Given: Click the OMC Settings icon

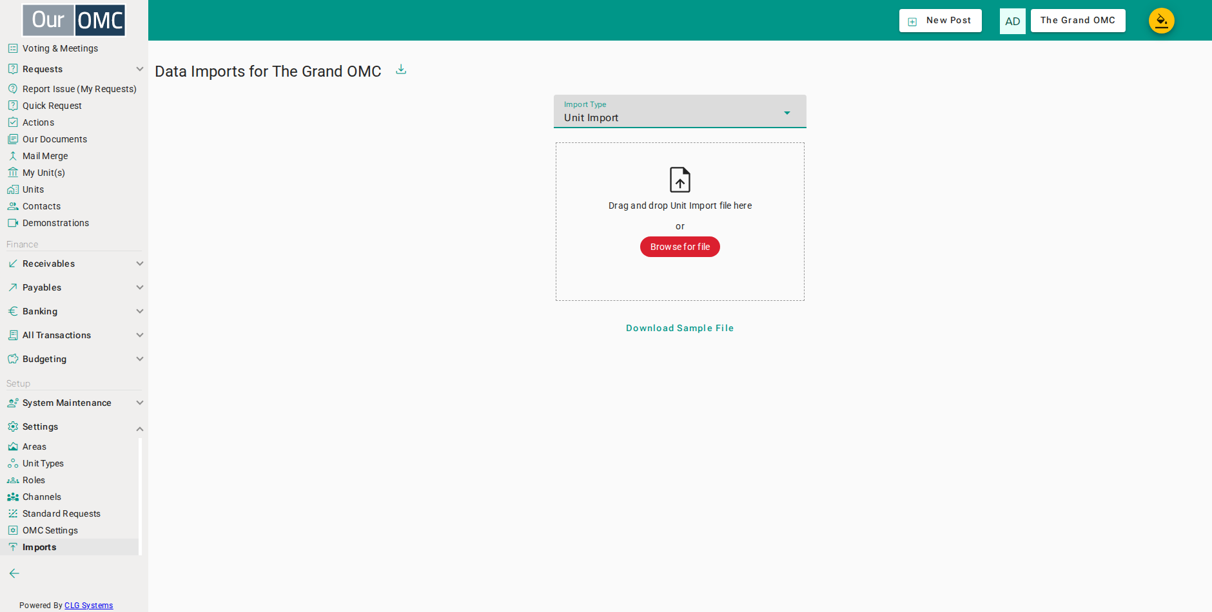Looking at the screenshot, I should tap(13, 530).
